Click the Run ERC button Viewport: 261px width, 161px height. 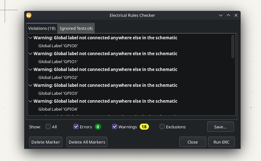point(221,142)
